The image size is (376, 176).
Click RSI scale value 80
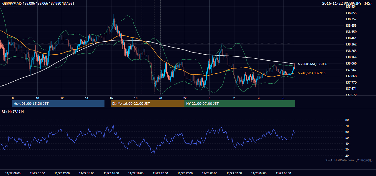coord(347,120)
